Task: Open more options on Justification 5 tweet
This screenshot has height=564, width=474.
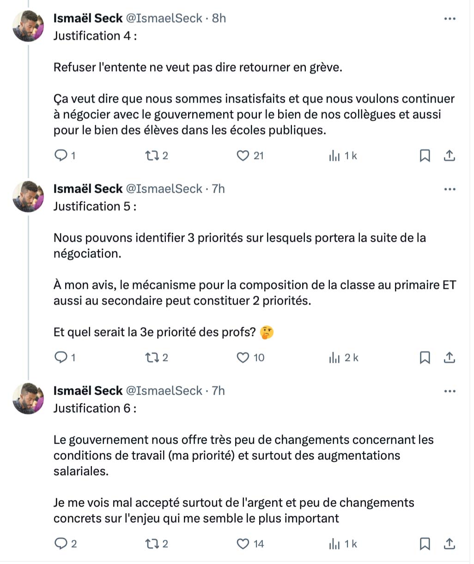Action: [x=450, y=190]
